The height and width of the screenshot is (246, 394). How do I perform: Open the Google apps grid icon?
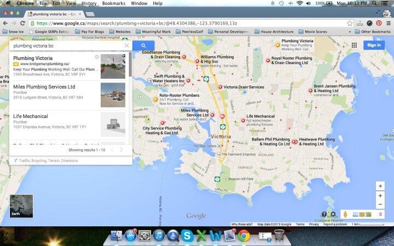[x=354, y=45]
